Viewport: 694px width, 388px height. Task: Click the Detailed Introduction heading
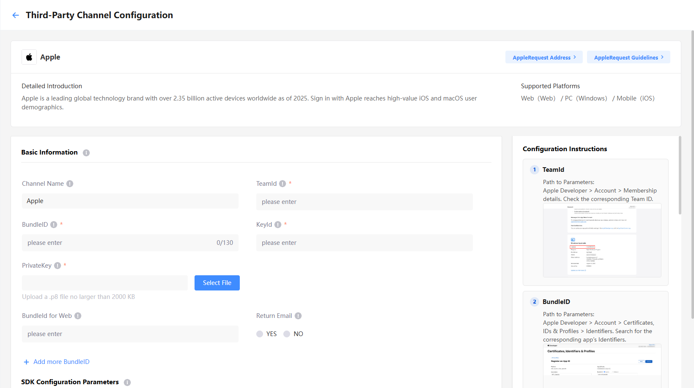click(x=52, y=86)
